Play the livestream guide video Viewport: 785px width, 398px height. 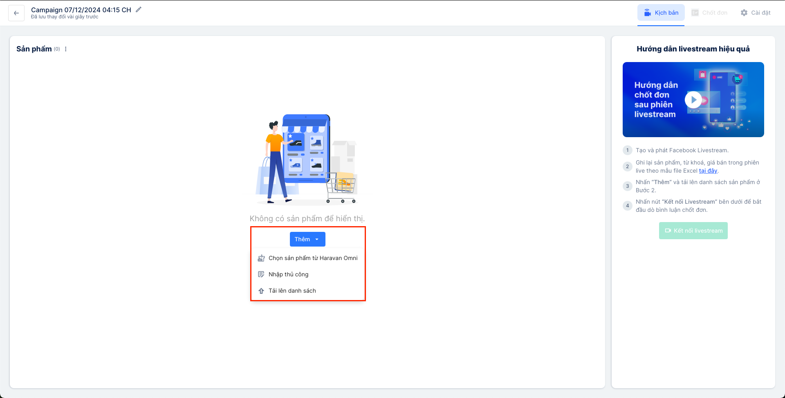point(693,100)
